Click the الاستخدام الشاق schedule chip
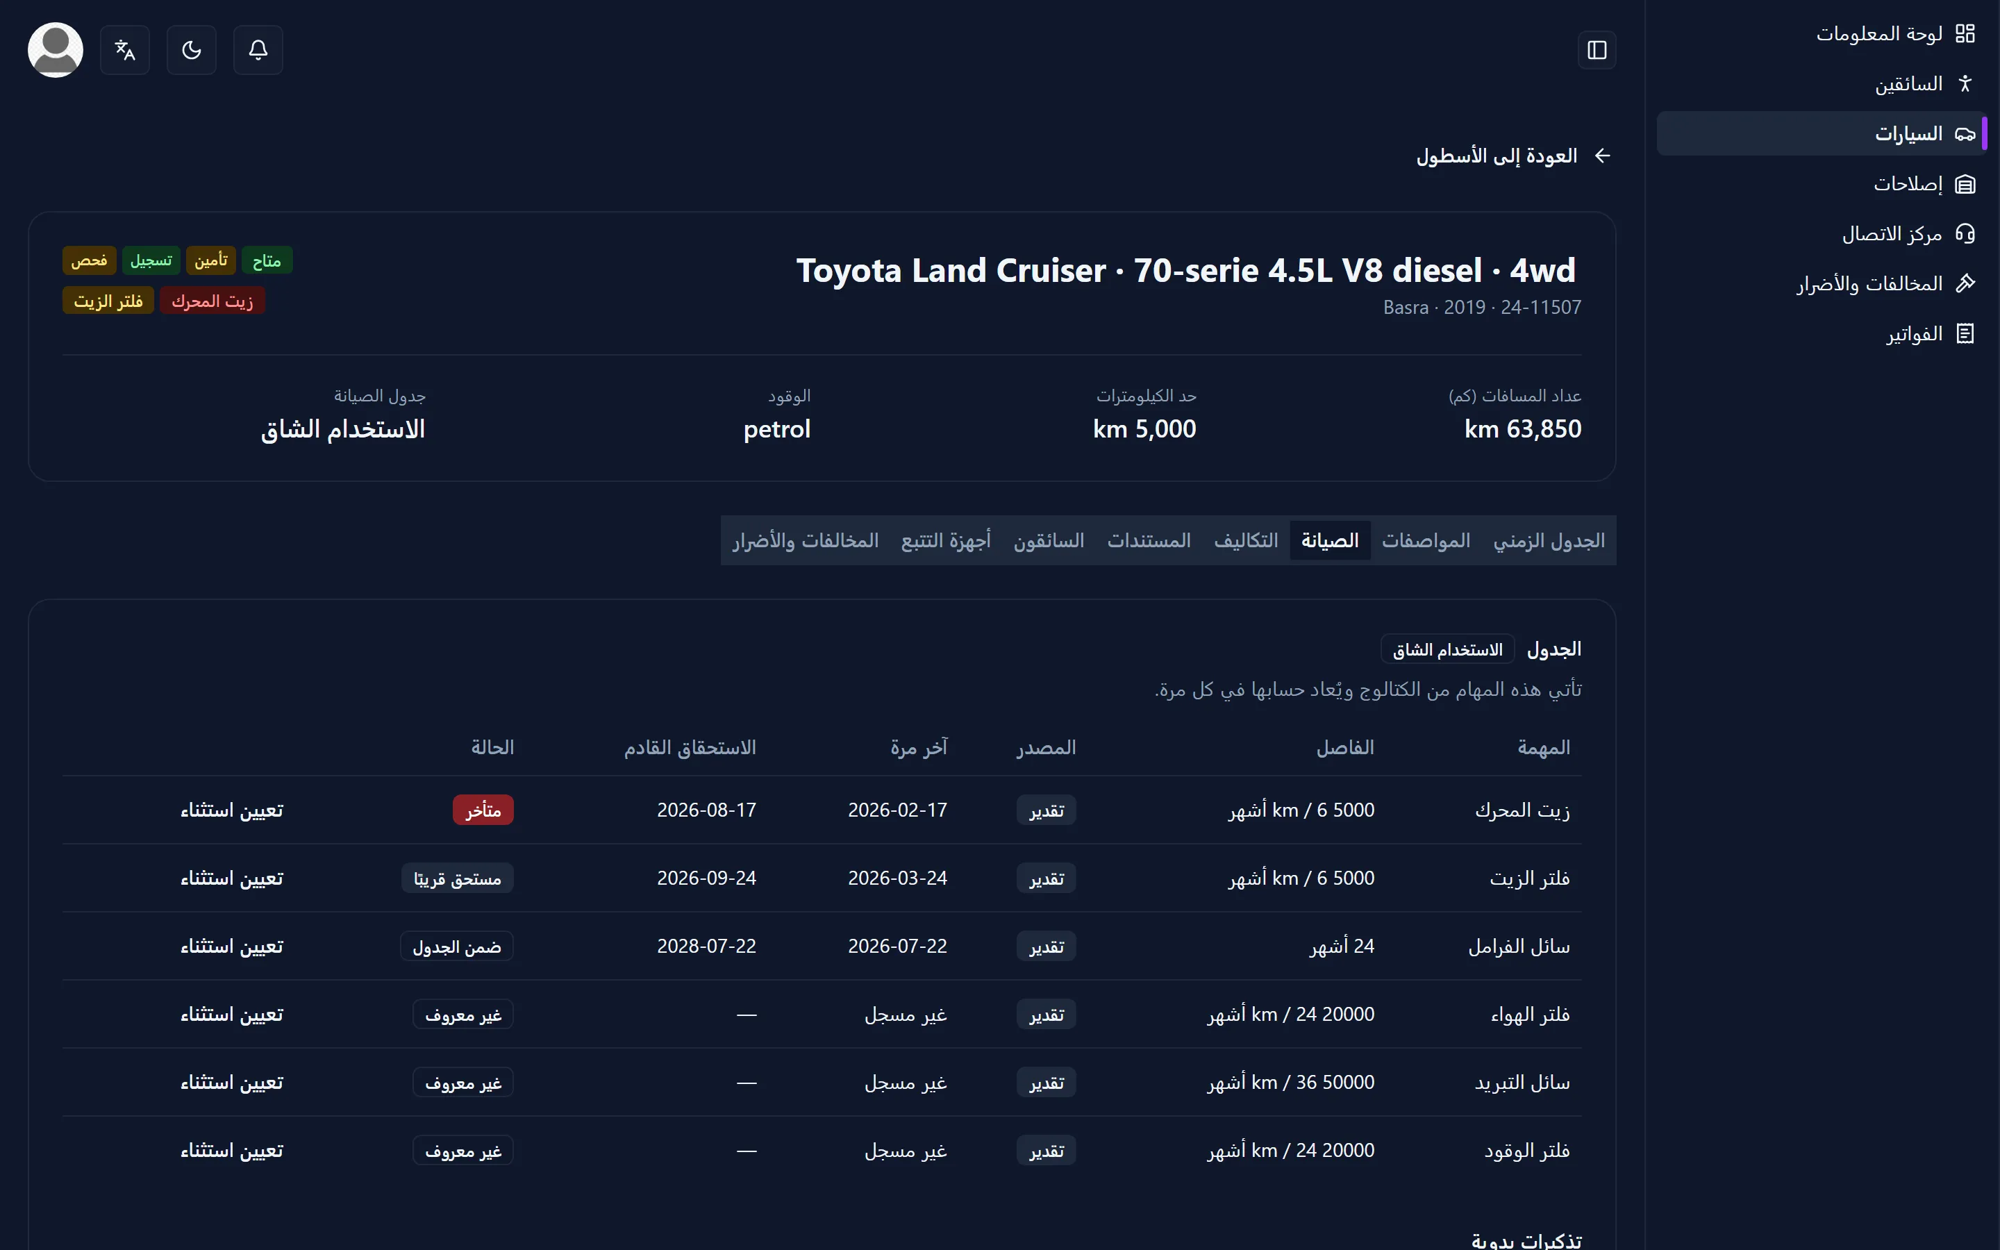 click(x=1447, y=650)
